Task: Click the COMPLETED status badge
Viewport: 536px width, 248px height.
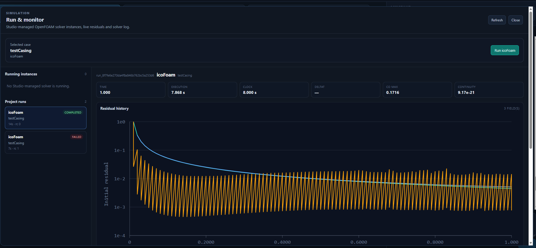Action: pyautogui.click(x=73, y=112)
